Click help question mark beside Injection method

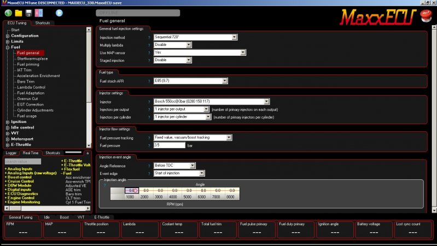149,38
